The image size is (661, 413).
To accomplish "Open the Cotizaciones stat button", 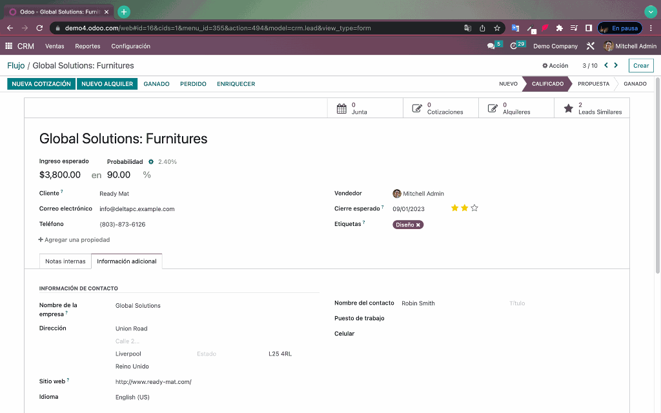I will 440,108.
